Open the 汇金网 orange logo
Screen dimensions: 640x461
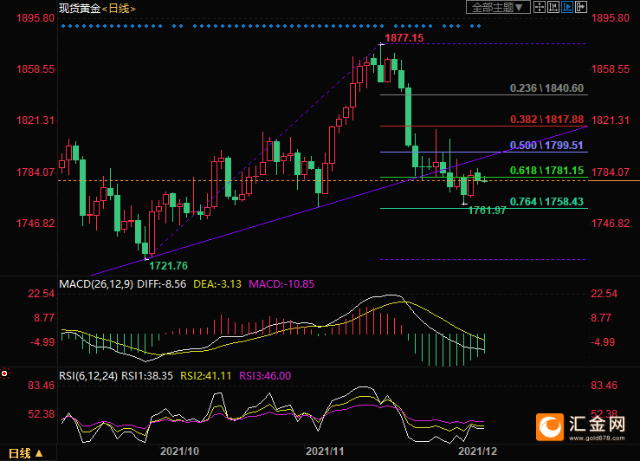550,427
